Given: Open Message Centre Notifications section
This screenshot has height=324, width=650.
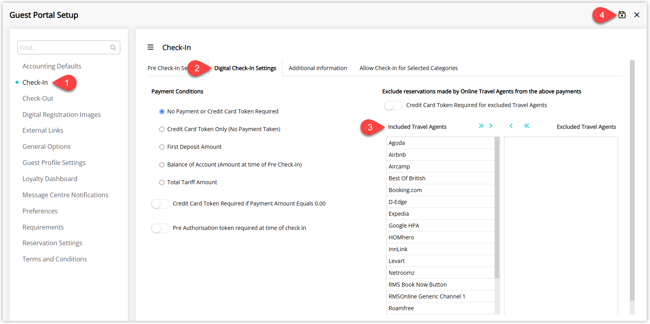Looking at the screenshot, I should pos(65,195).
